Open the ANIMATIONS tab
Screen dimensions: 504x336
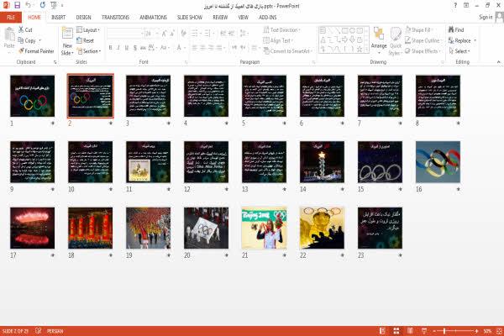point(153,18)
